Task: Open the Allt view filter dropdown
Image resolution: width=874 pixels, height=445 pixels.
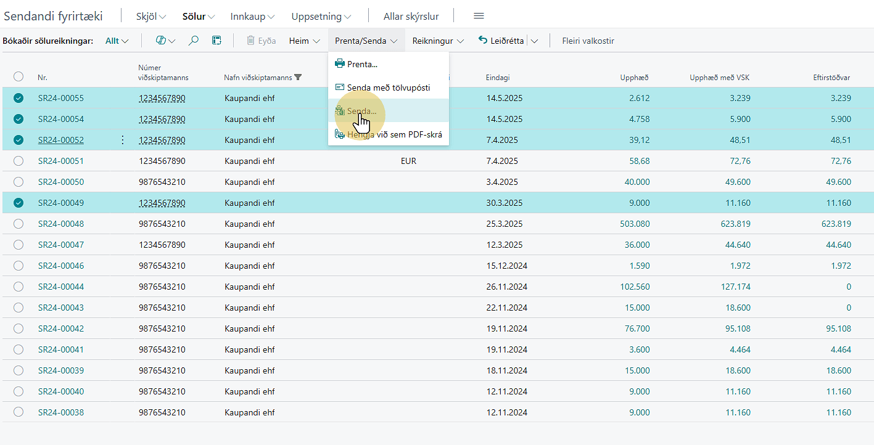Action: [x=117, y=41]
